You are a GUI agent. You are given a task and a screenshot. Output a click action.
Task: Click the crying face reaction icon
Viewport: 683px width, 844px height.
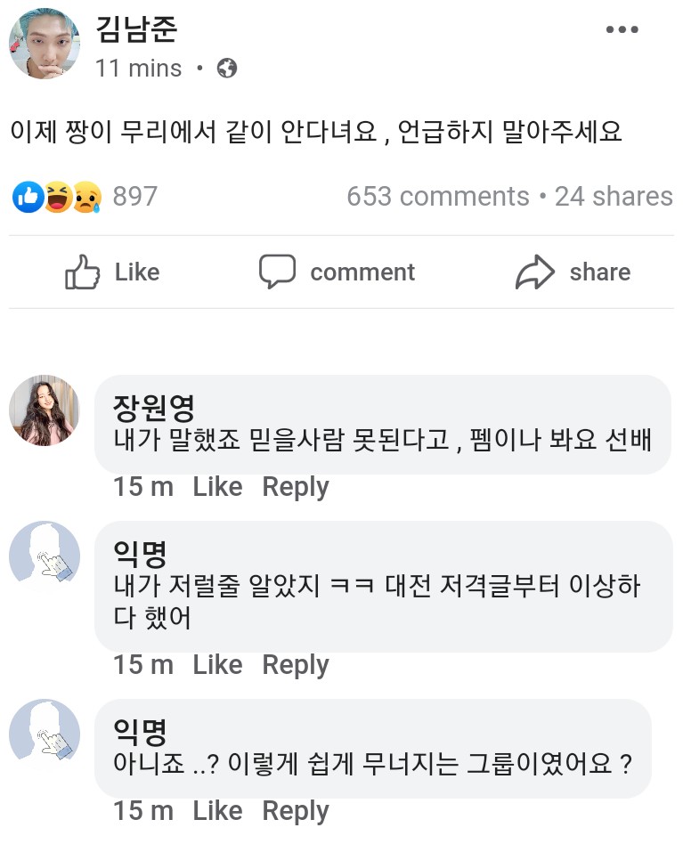pyautogui.click(x=86, y=197)
